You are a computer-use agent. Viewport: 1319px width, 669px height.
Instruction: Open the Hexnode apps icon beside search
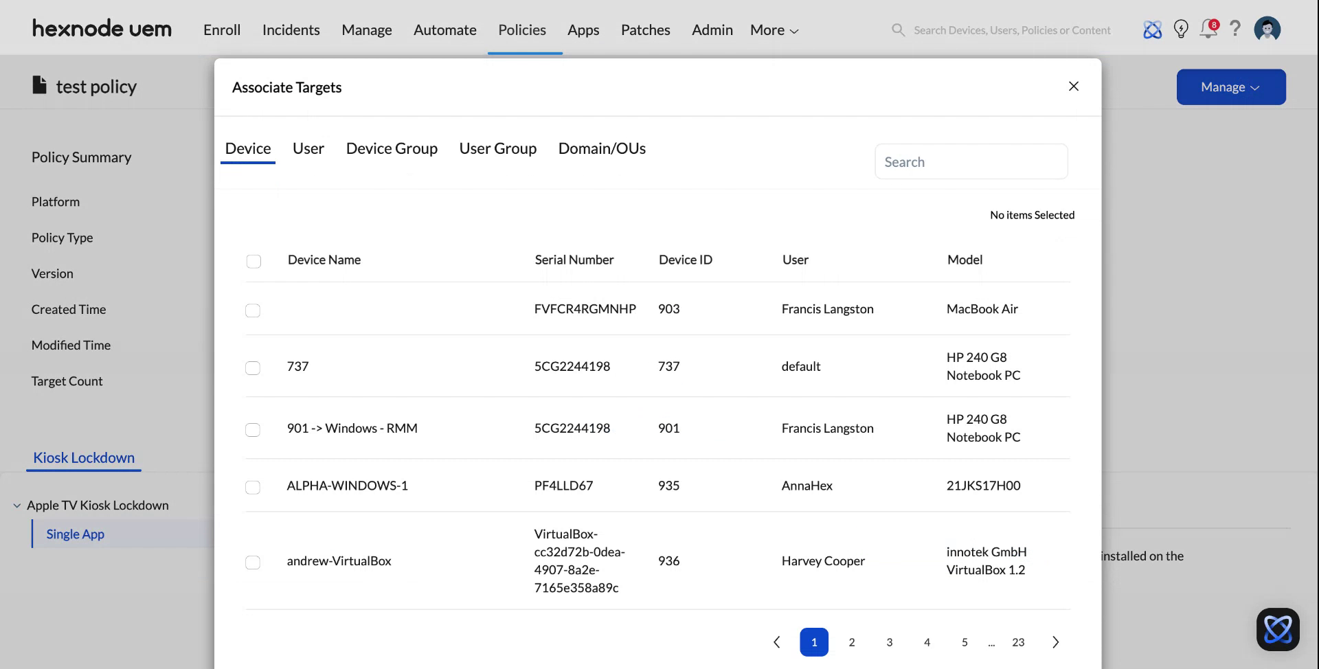coord(1153,29)
